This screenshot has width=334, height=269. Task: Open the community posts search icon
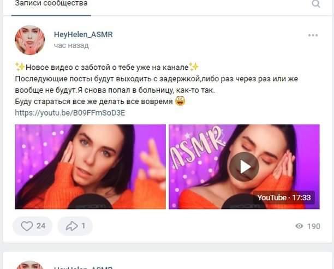point(315,4)
